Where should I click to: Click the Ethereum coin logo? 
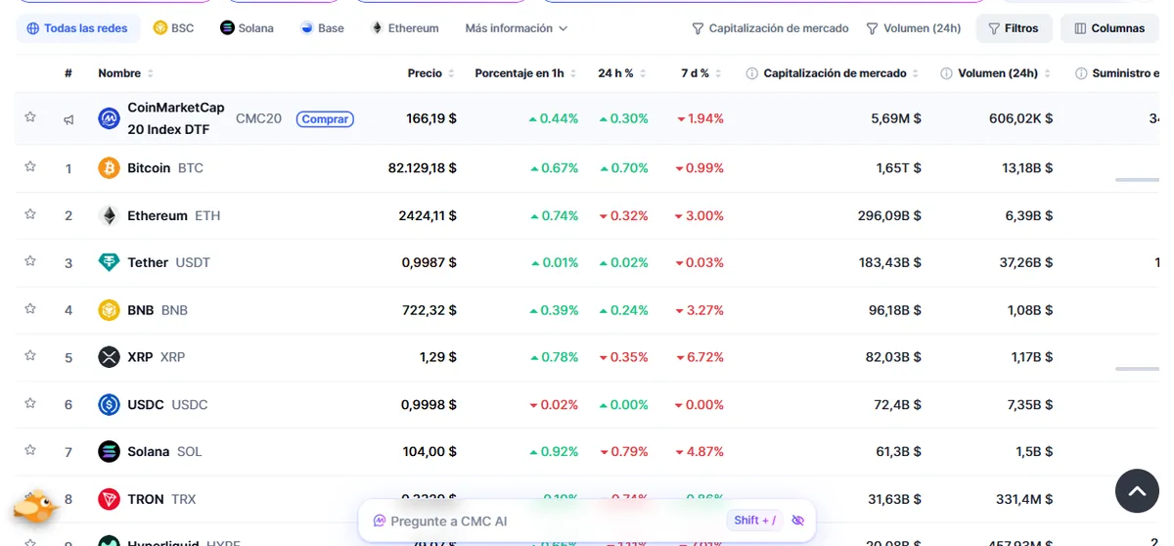click(x=110, y=215)
